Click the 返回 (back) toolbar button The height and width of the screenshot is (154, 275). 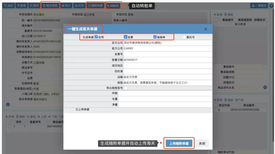click(9, 5)
